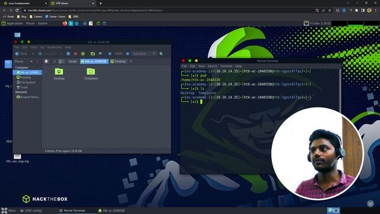380x214 pixels.
Task: Click the Forward button in file manager
Action: pyautogui.click(x=47, y=53)
